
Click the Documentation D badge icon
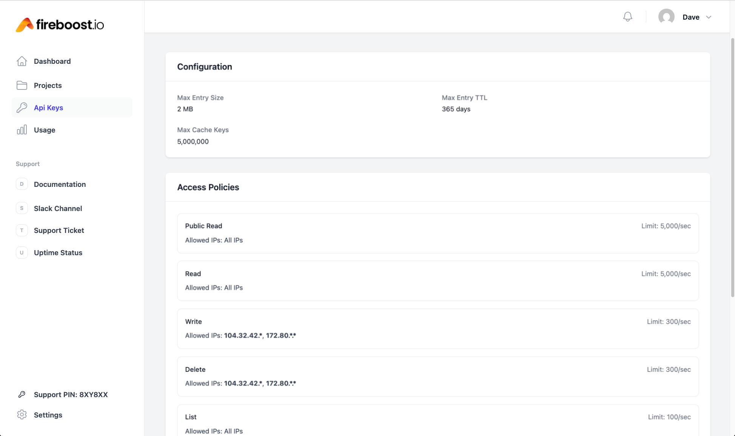tap(22, 184)
